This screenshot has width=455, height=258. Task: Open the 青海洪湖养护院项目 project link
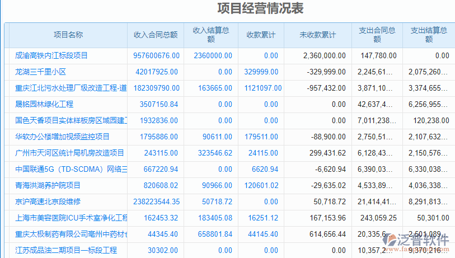(48, 185)
